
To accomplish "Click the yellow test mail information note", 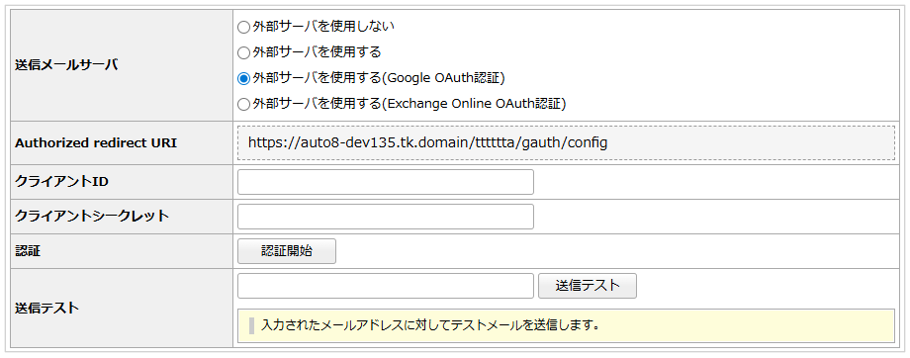I will coord(566,325).
